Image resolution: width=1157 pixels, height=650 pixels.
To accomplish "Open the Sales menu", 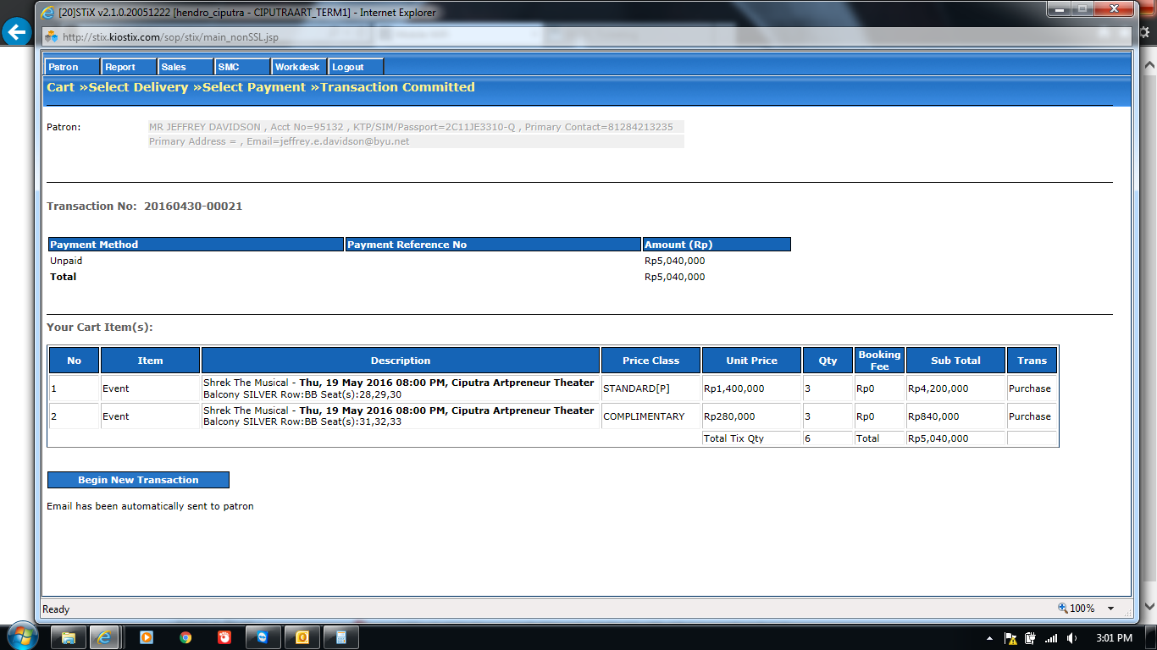I will (x=185, y=67).
